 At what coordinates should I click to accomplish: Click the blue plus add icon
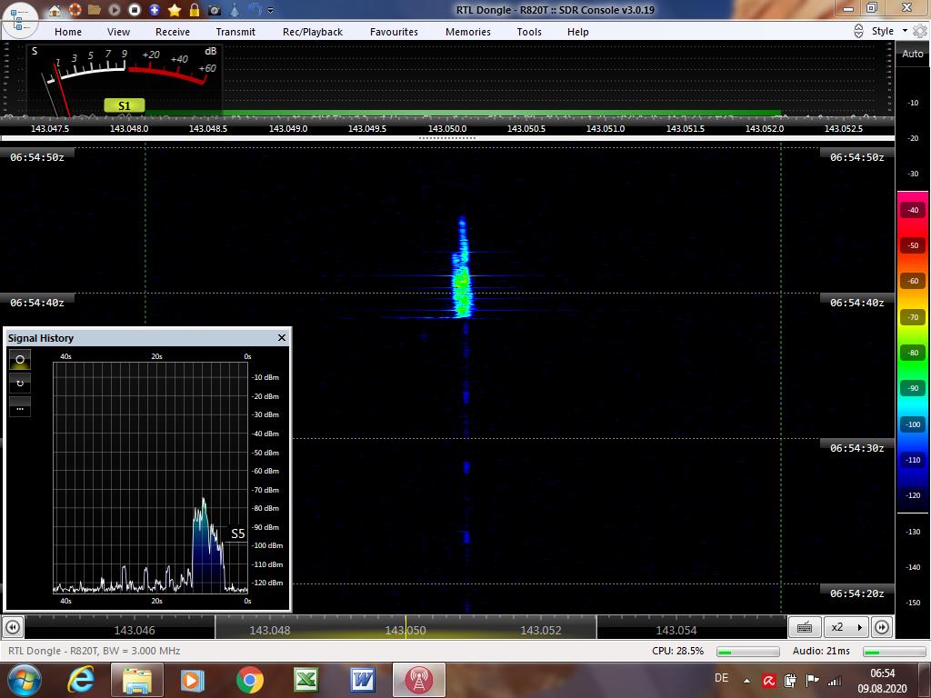coord(155,10)
